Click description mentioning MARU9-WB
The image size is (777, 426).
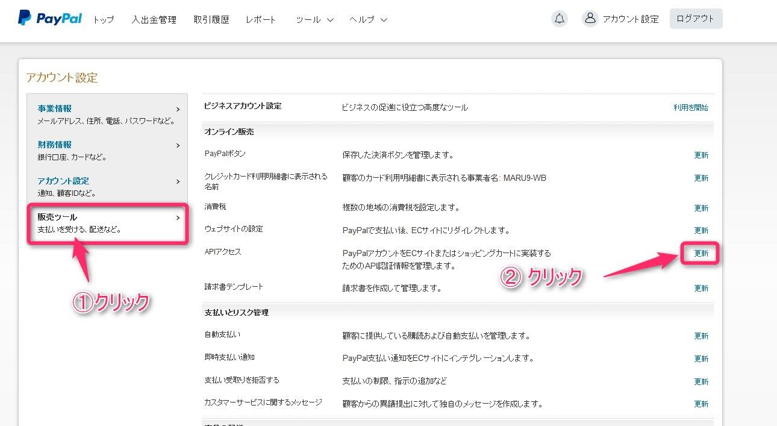444,178
